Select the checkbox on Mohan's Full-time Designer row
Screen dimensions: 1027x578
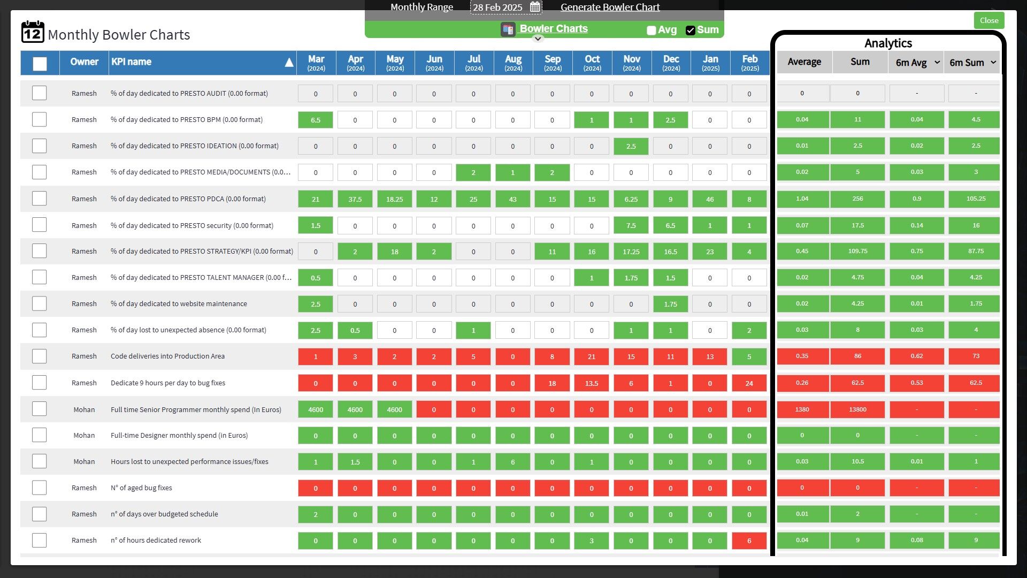click(x=39, y=435)
